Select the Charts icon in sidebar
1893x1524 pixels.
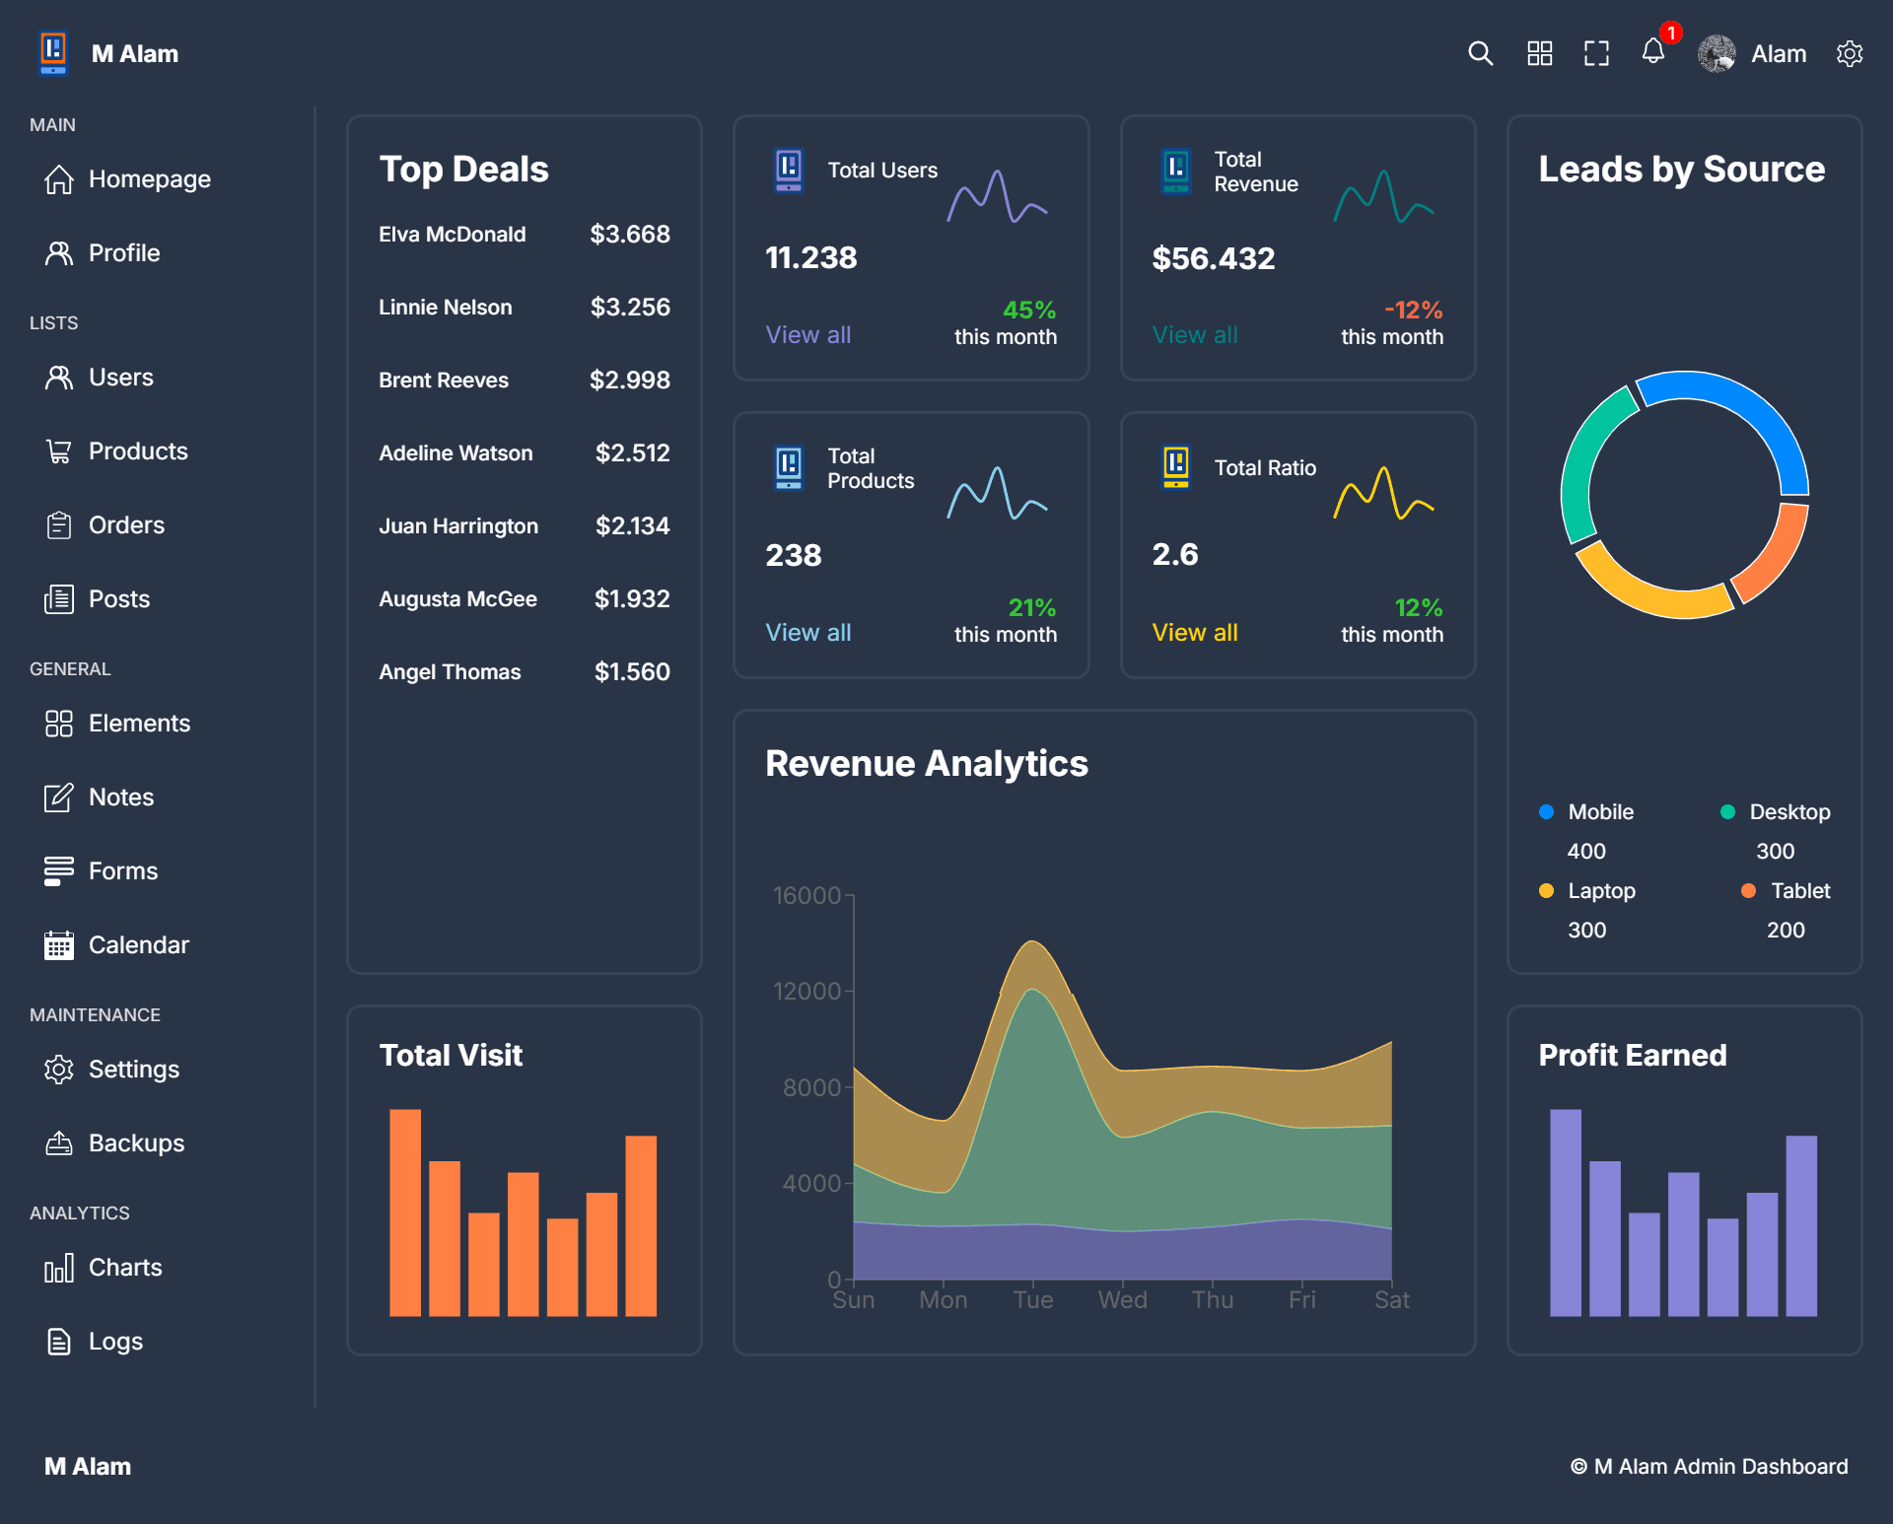coord(59,1268)
